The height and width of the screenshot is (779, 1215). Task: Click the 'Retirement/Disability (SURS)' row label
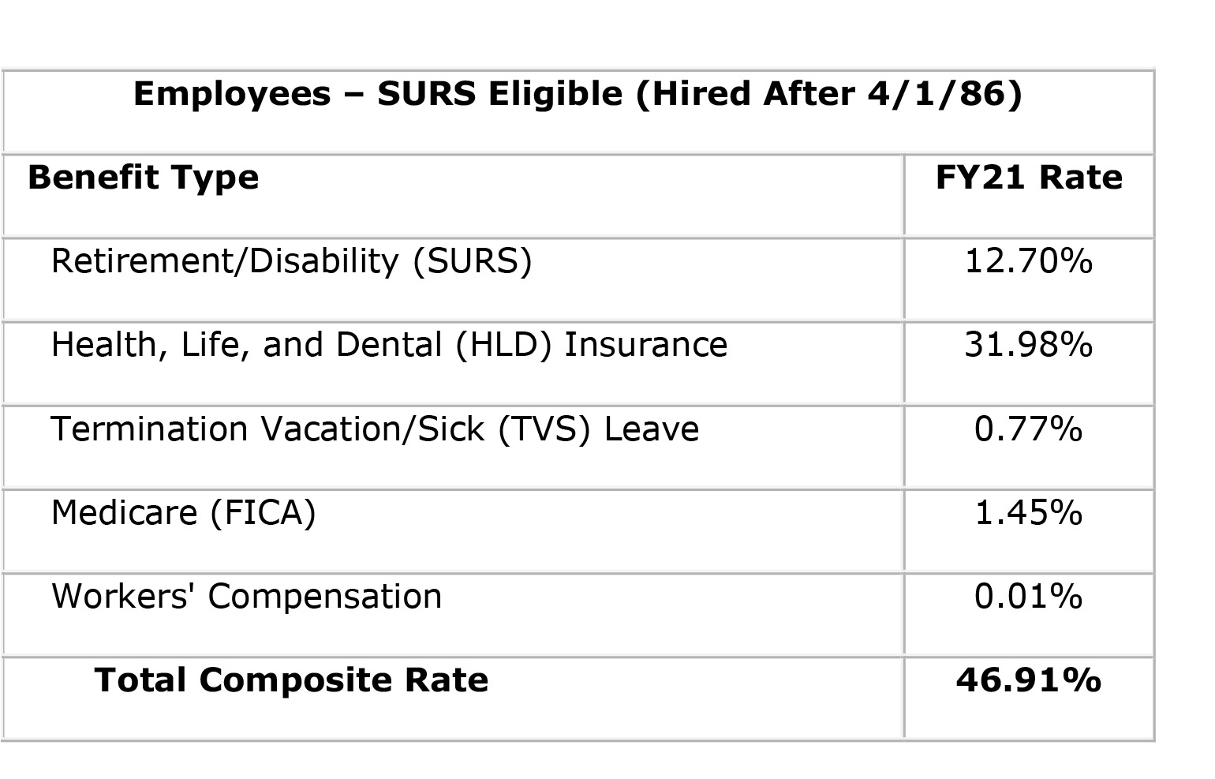(291, 261)
